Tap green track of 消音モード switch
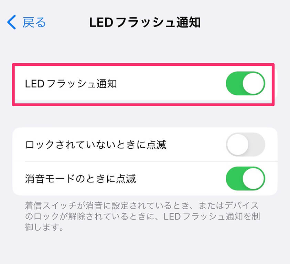The height and width of the screenshot is (264, 290). pyautogui.click(x=234, y=179)
